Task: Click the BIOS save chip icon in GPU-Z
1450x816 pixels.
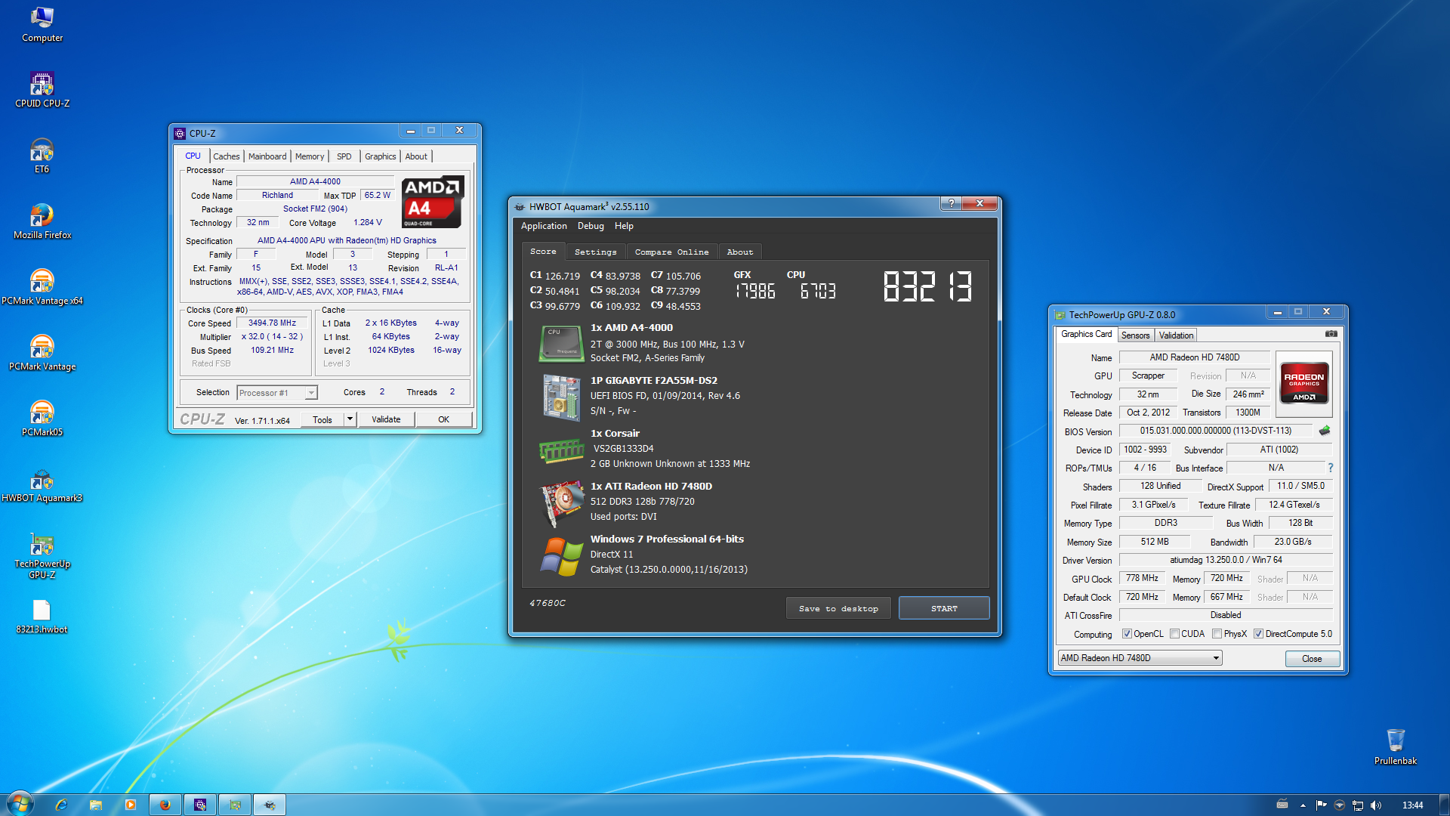Action: click(1324, 431)
